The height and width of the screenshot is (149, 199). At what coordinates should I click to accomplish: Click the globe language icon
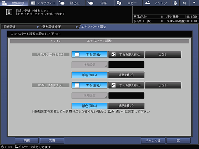(x=175, y=3)
